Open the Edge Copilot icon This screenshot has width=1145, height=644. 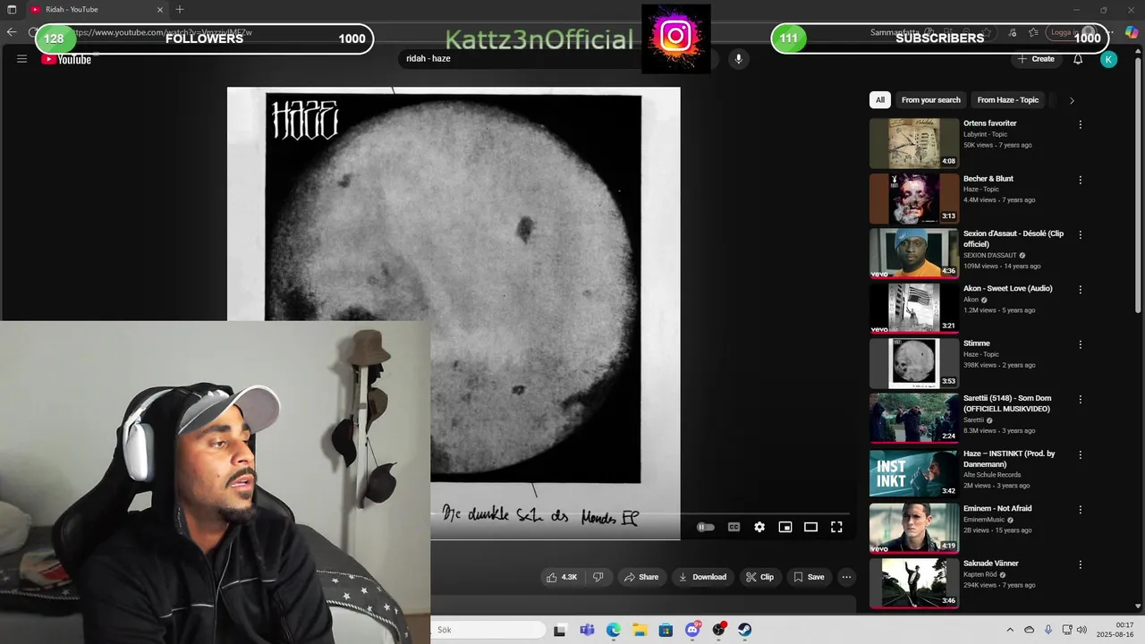(1132, 32)
